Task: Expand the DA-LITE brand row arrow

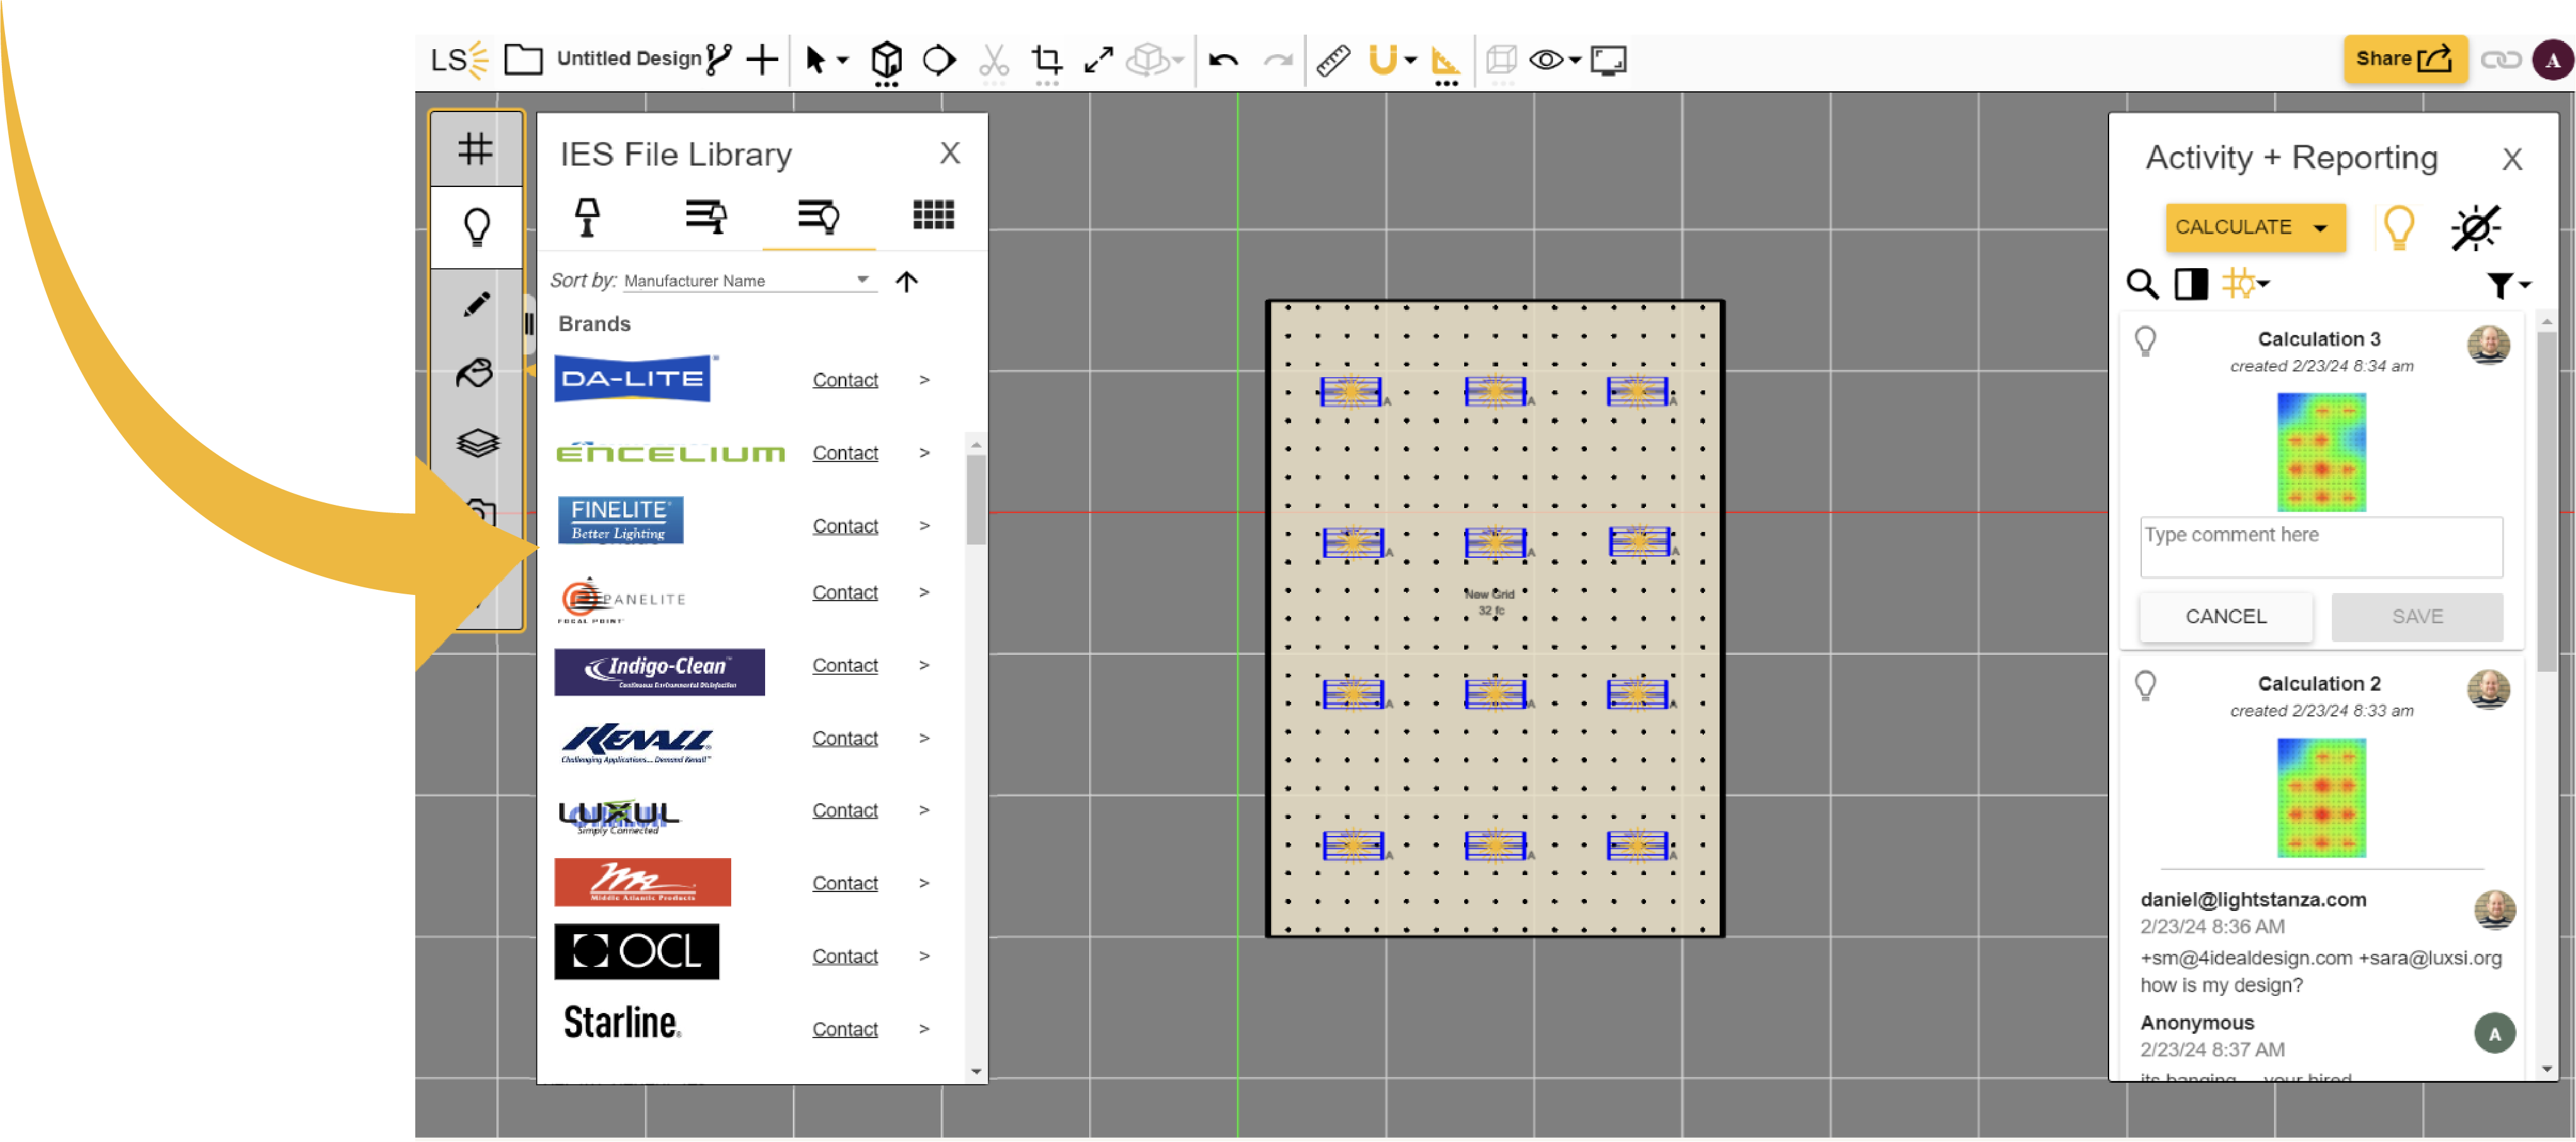Action: (925, 380)
